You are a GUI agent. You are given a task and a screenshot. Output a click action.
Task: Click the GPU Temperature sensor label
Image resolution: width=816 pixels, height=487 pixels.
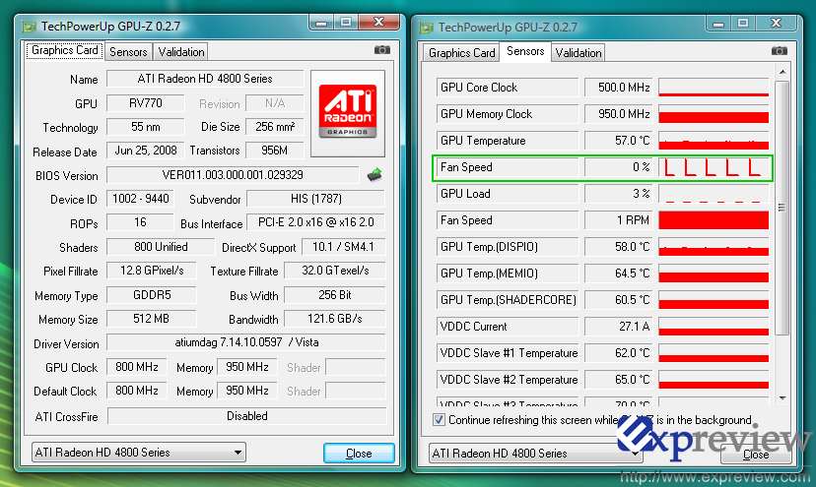(508, 141)
